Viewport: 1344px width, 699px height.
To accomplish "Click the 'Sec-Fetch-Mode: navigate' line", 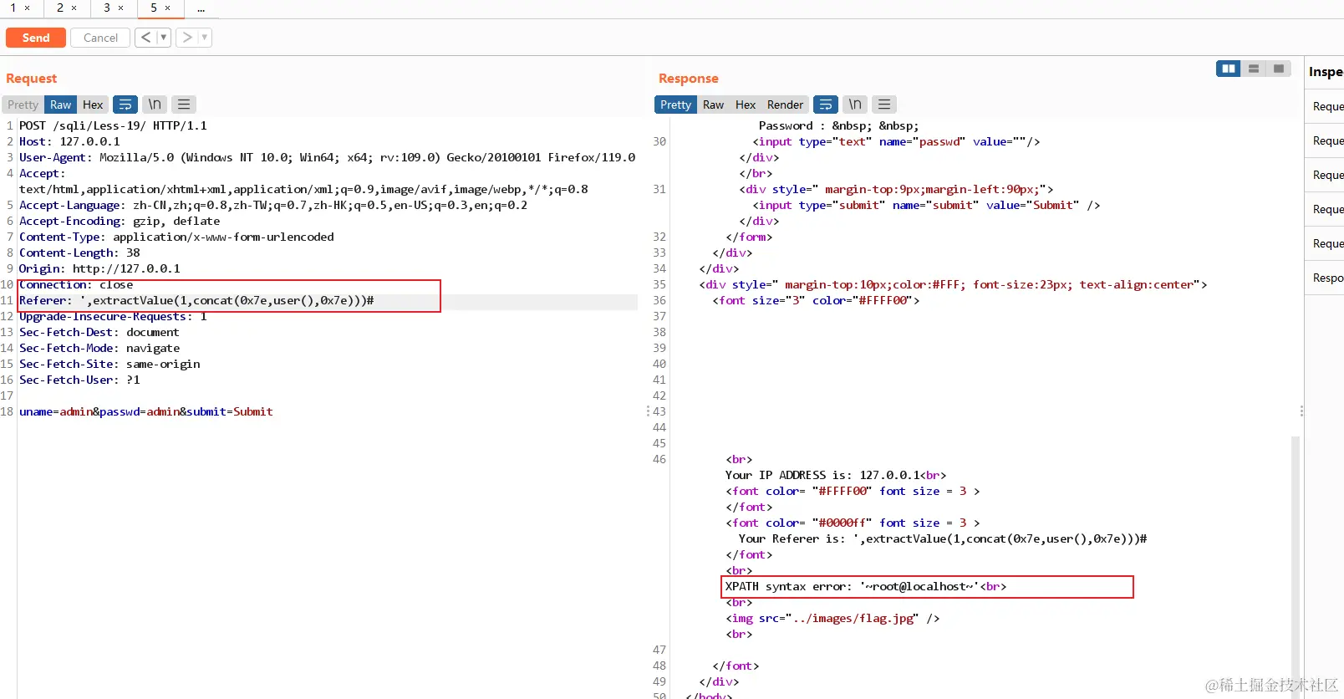I will 99,348.
